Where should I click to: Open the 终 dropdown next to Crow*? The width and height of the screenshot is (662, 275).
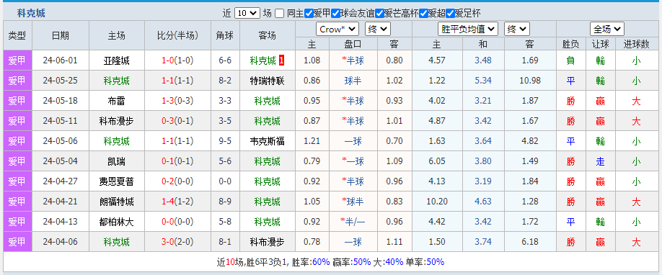pos(378,29)
